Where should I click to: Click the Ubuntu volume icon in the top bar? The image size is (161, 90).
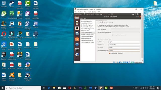[135, 14]
